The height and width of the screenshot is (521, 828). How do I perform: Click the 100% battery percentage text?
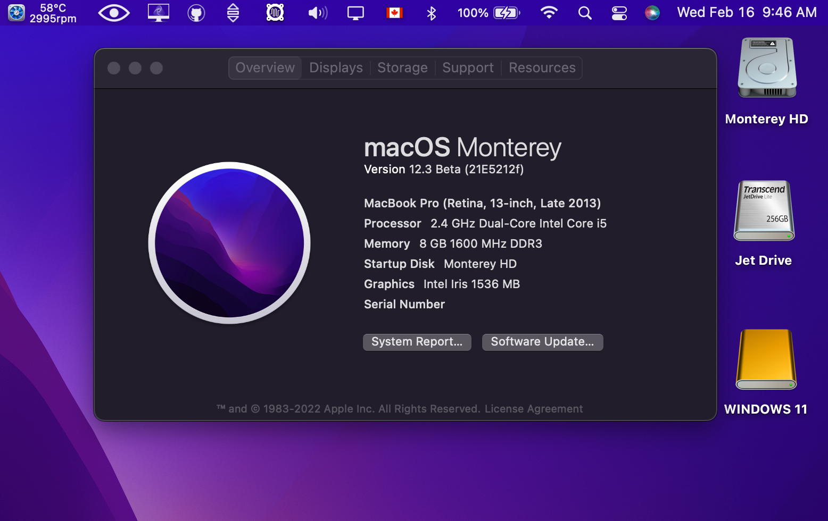[473, 13]
